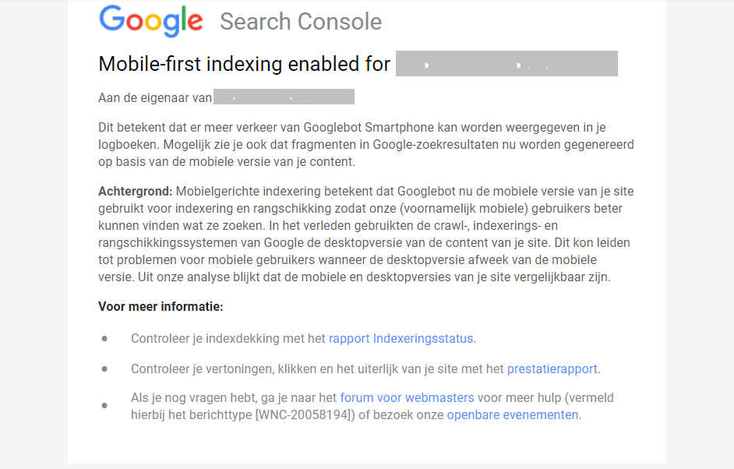
Task: Click the paragraph starting 'Dit betekent dat'
Action: [x=366, y=144]
